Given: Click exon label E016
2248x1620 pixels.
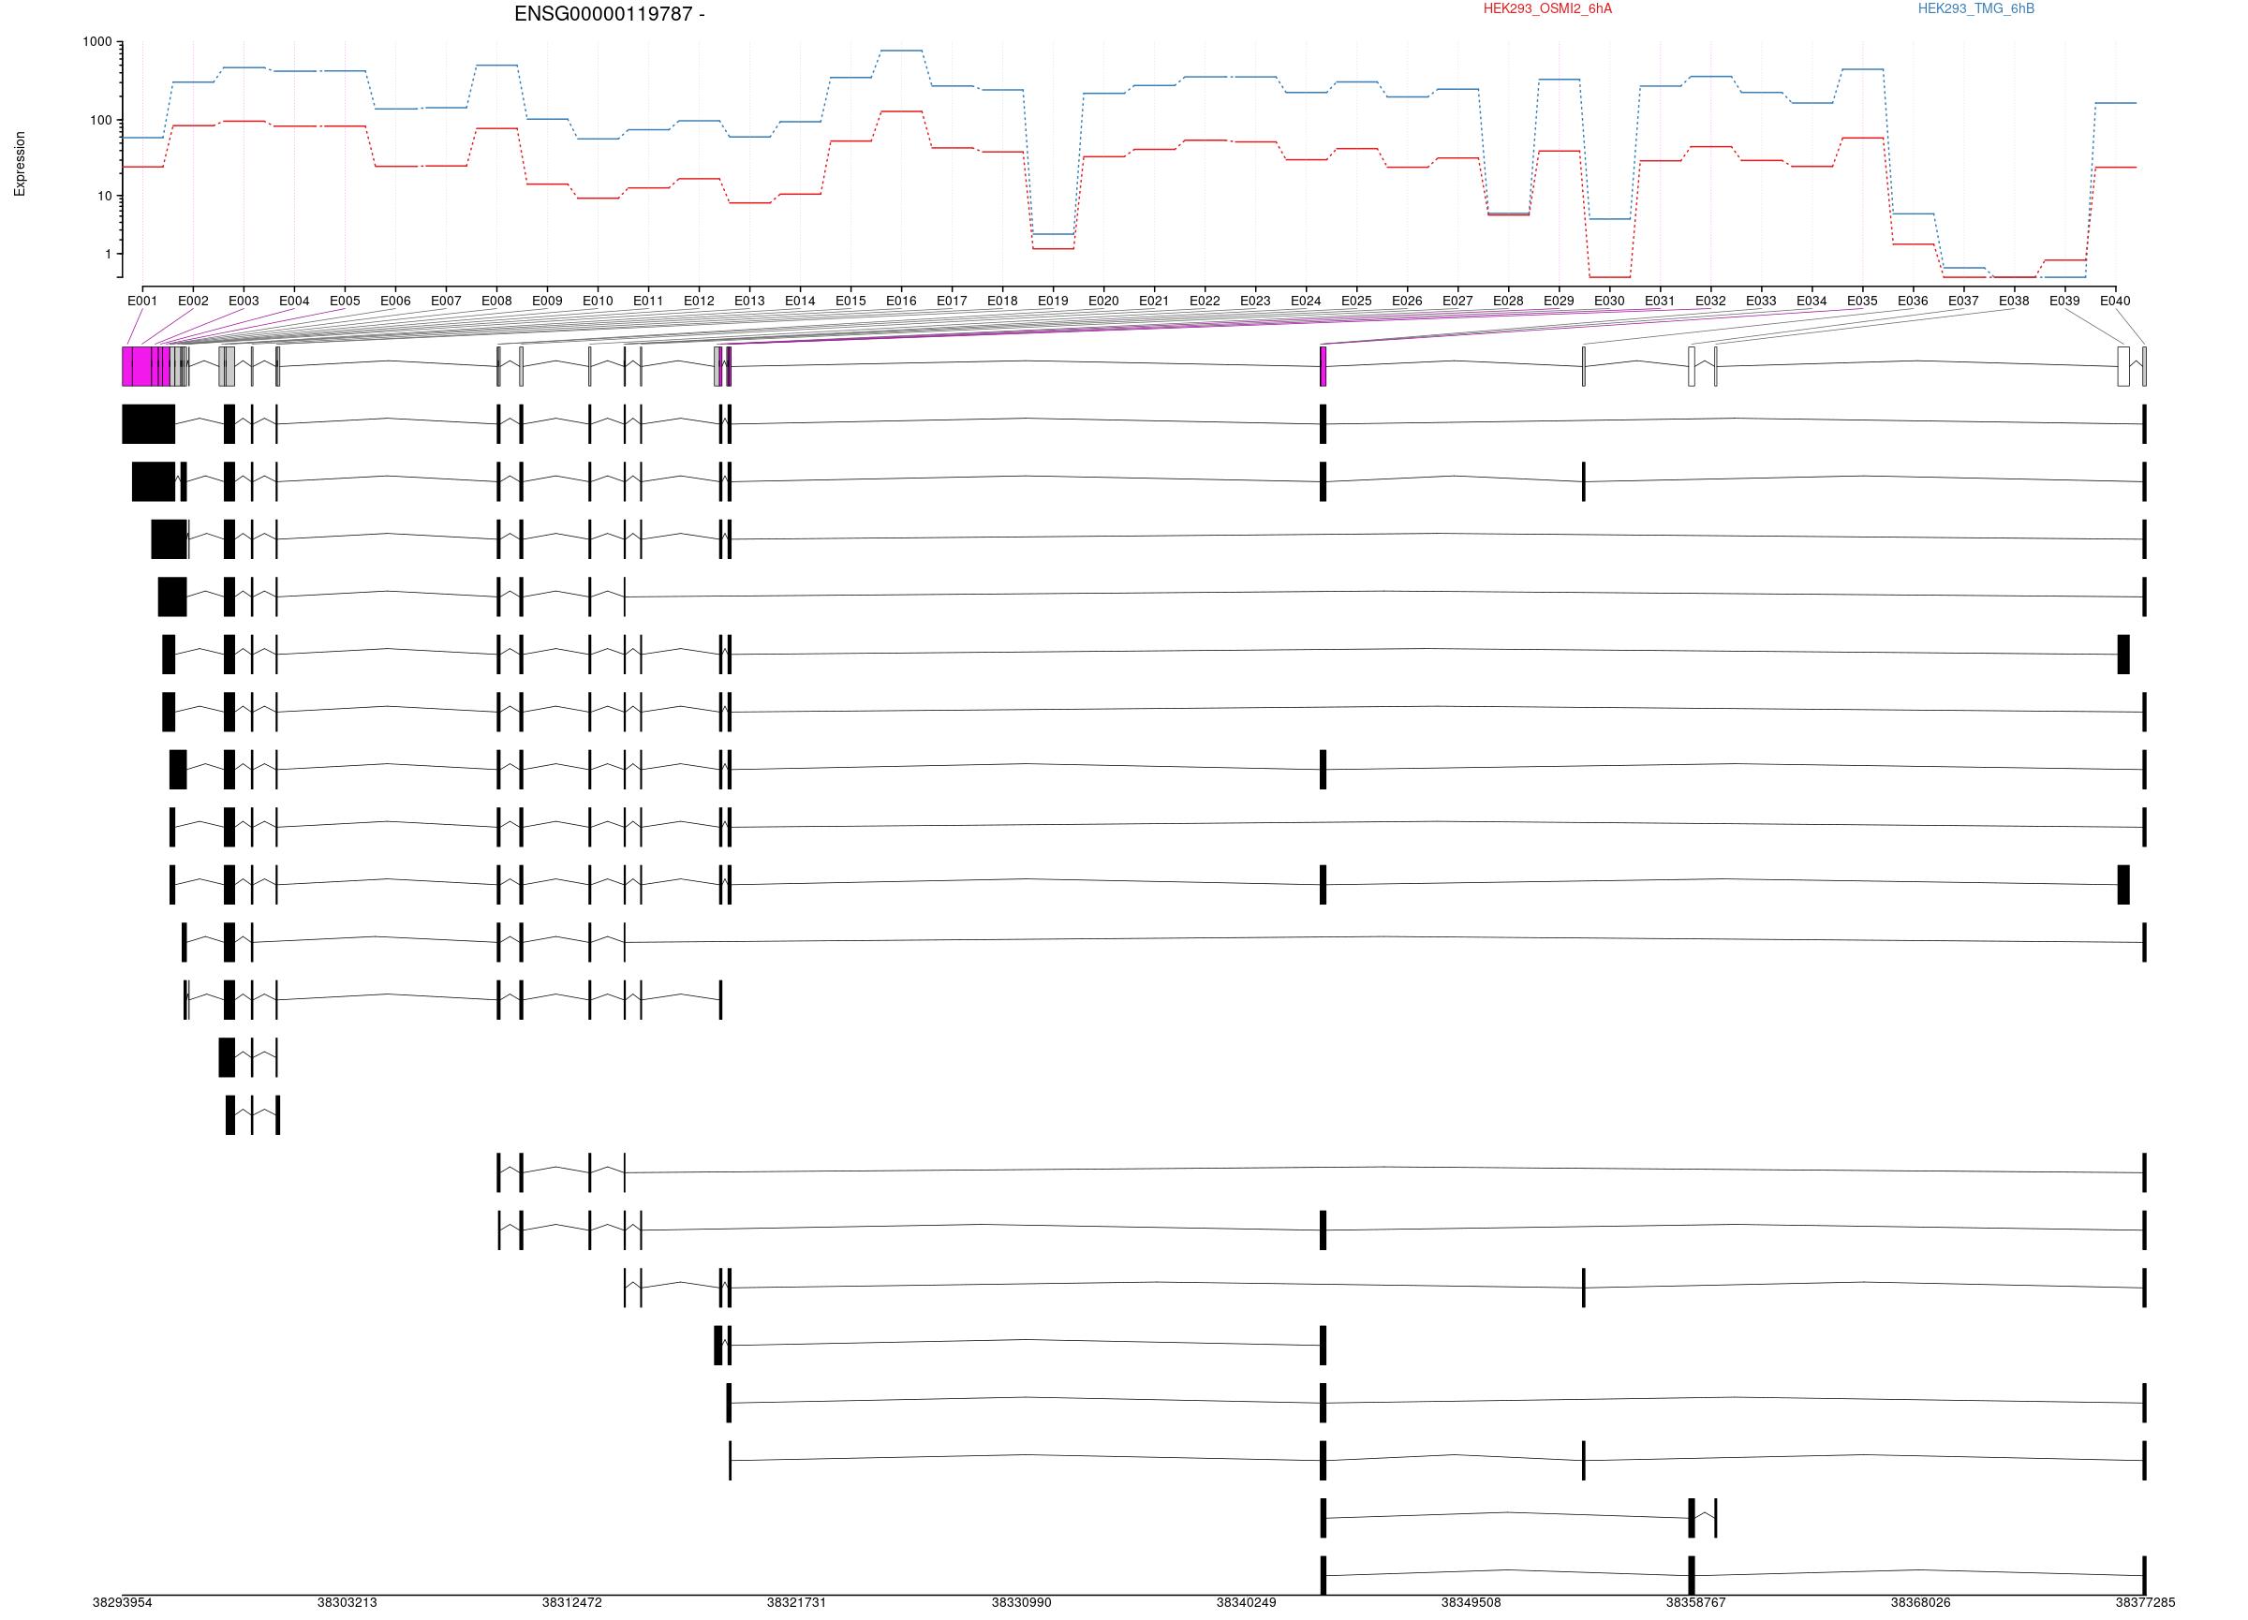Looking at the screenshot, I should (x=901, y=302).
